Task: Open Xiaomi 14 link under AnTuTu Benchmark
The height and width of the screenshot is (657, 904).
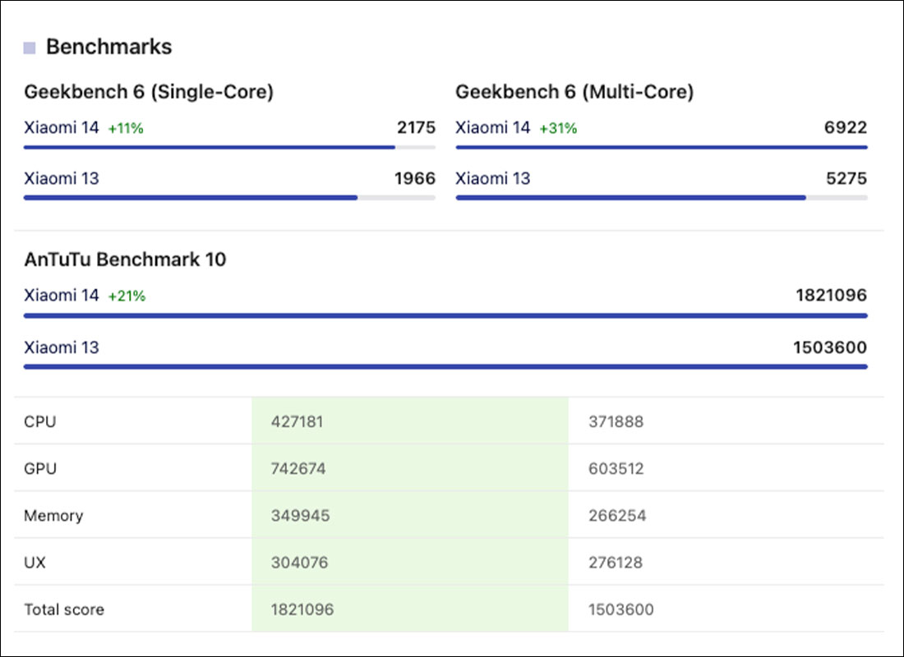Action: point(62,296)
